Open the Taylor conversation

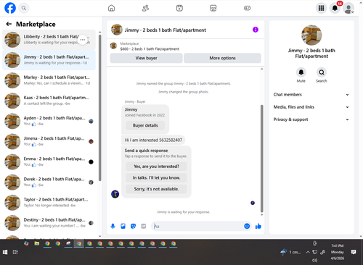[49, 202]
